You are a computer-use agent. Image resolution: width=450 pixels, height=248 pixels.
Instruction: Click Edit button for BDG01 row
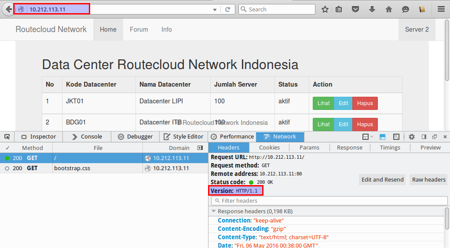(x=343, y=124)
